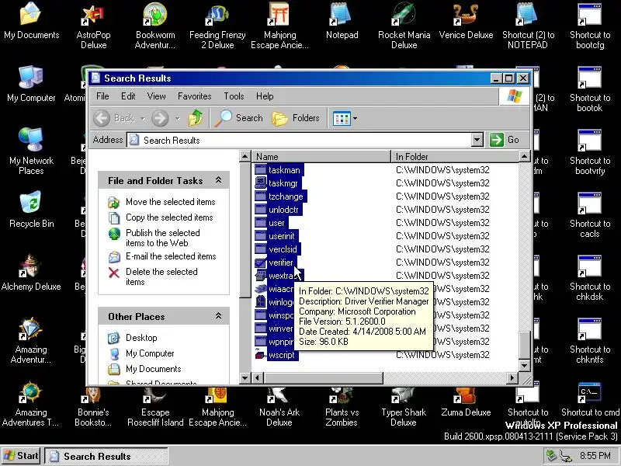Launch Zuma Deluxe desktop shortcut
The image size is (621, 466).
click(x=467, y=401)
